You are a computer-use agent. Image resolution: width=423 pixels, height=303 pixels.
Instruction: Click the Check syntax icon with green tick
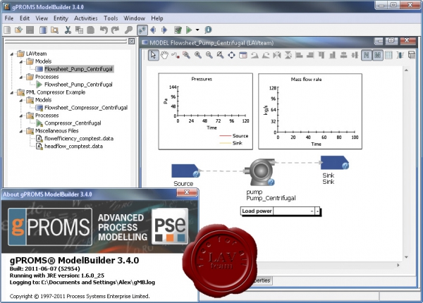coord(178,30)
